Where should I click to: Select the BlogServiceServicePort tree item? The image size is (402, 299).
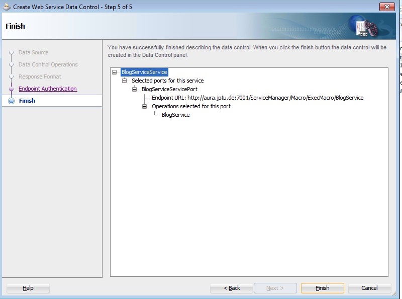169,89
